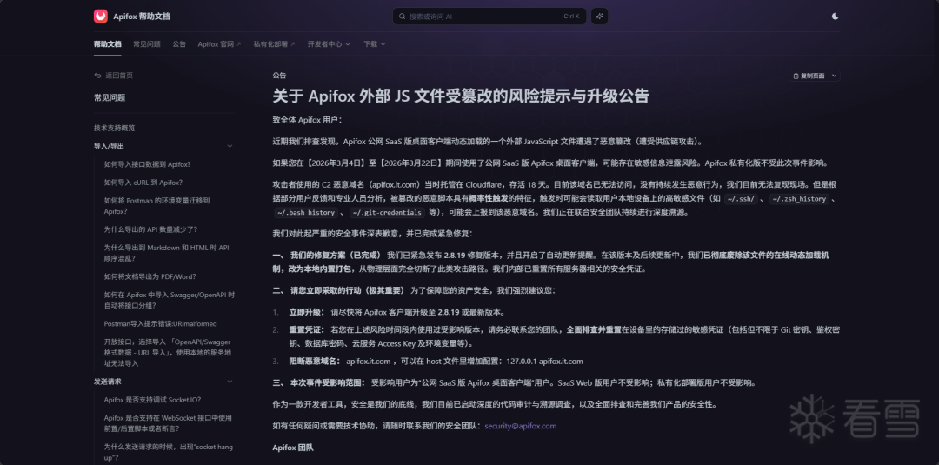Click the 重置凭证 list item

[564, 336]
